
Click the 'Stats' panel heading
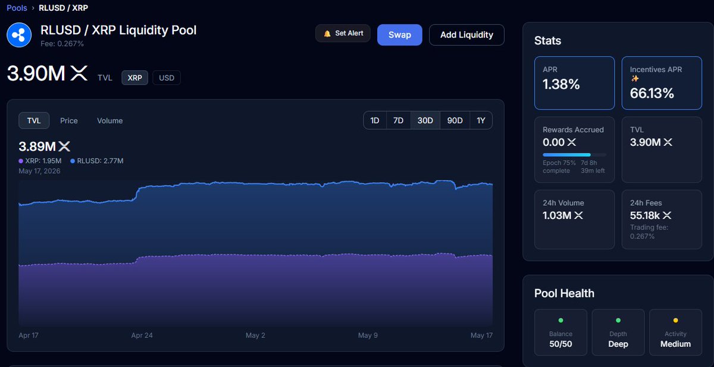tap(547, 40)
